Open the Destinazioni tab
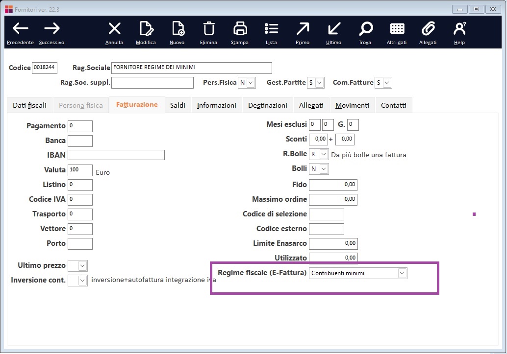This screenshot has height=354, width=507. point(268,105)
